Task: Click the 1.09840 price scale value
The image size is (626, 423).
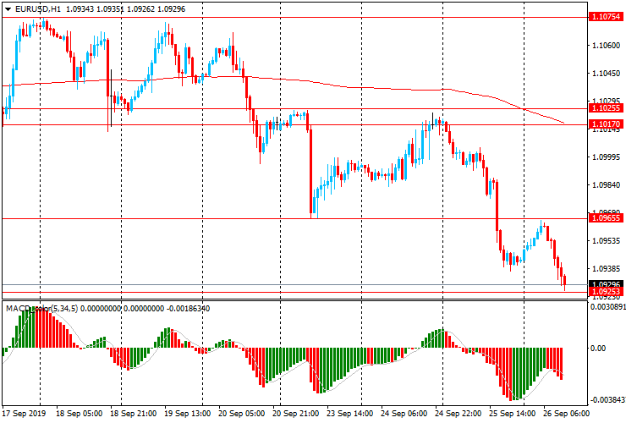Action: pos(606,185)
